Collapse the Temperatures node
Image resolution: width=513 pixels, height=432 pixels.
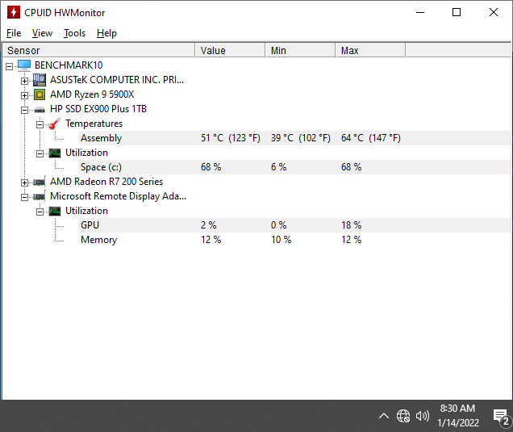coord(40,125)
